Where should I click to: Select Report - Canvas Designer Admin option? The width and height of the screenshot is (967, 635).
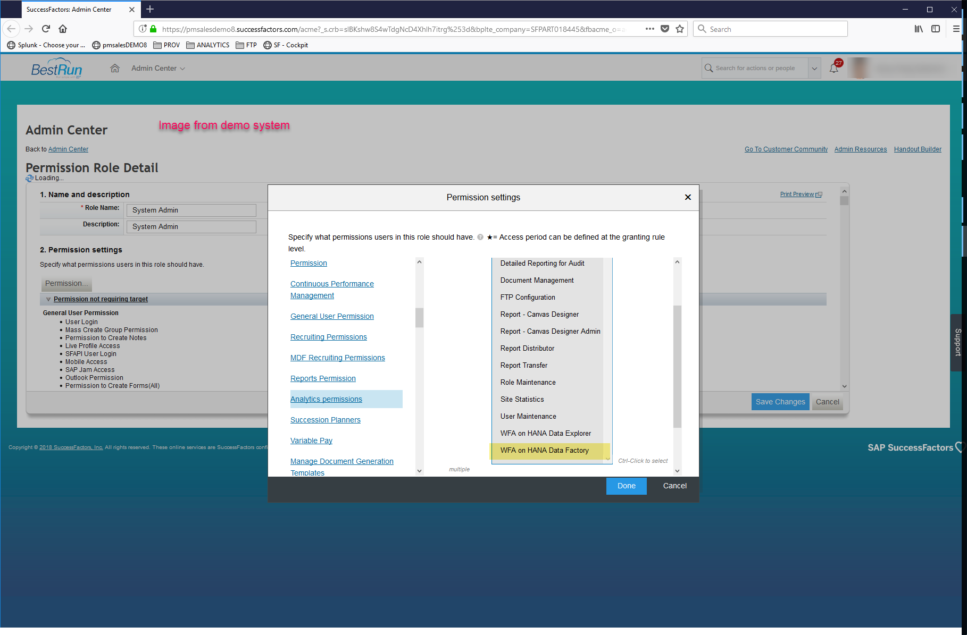[x=548, y=331]
